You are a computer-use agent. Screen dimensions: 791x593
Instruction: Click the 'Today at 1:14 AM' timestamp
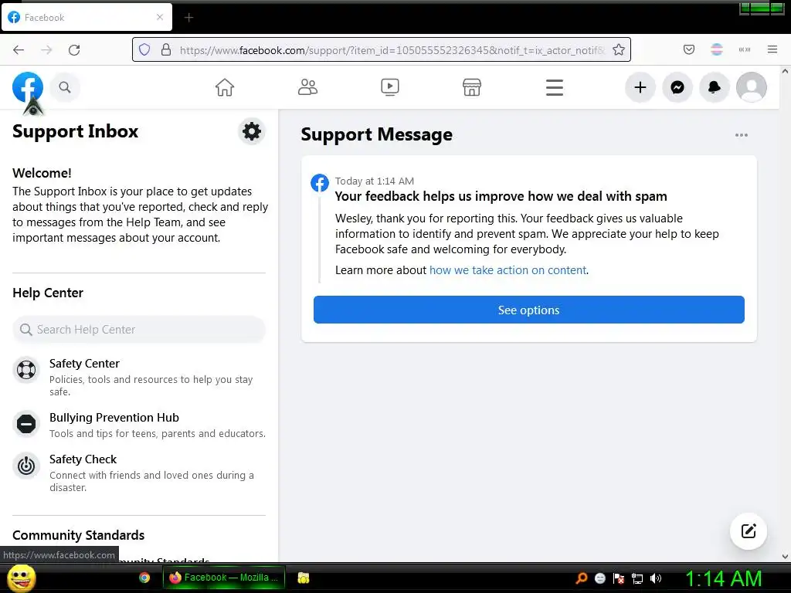point(375,181)
